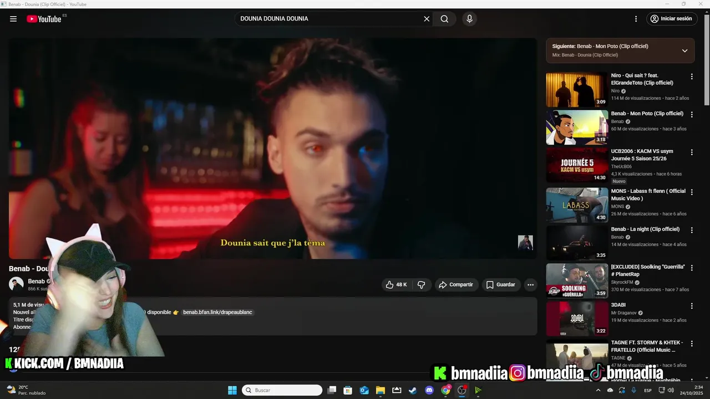The image size is (710, 399).
Task: Open Steam from the taskbar
Action: pos(413,390)
